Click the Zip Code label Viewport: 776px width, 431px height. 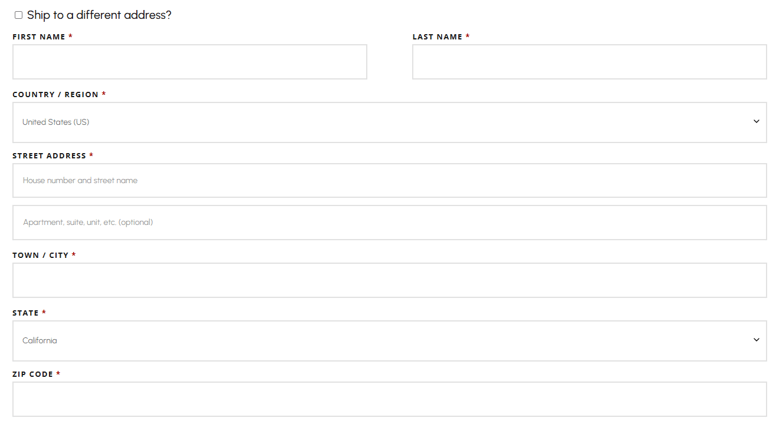coord(32,374)
